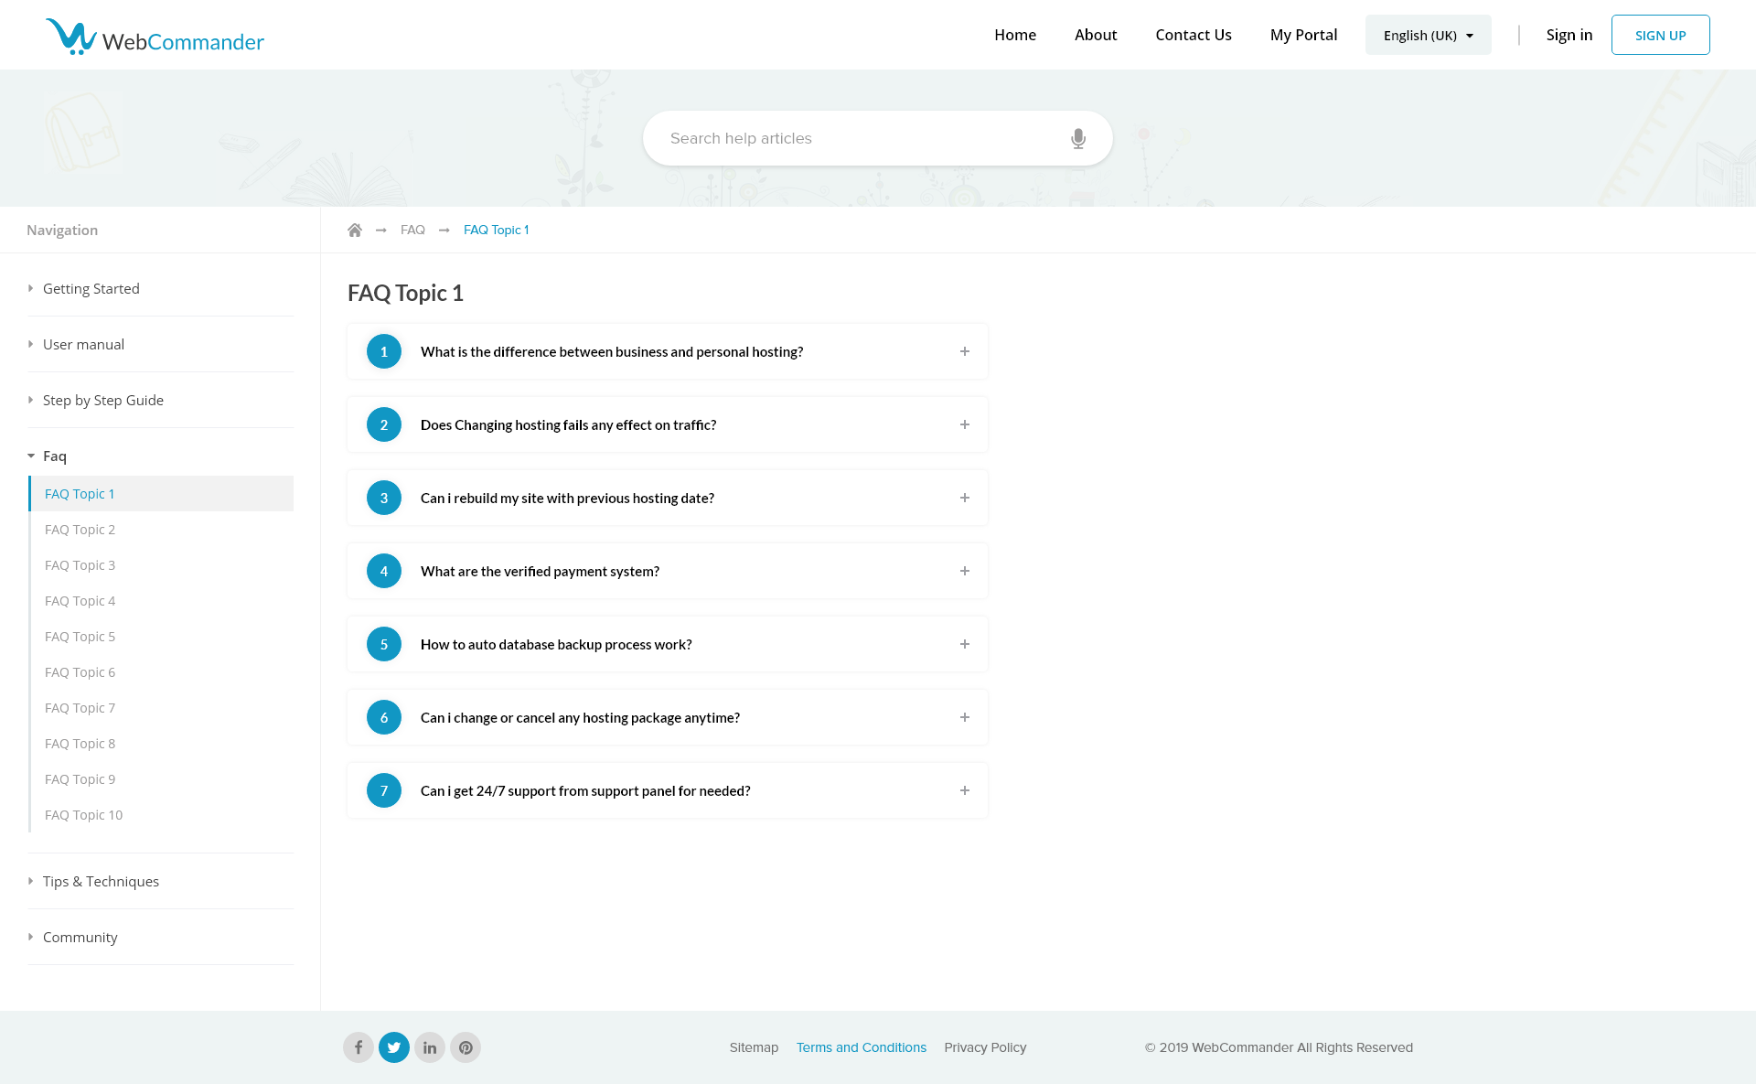Open the Terms and Conditions link
Image resolution: width=1756 pixels, height=1084 pixels.
pyautogui.click(x=861, y=1047)
